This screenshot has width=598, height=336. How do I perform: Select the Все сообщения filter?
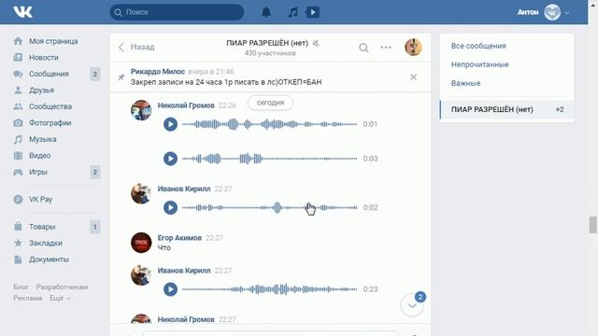478,46
